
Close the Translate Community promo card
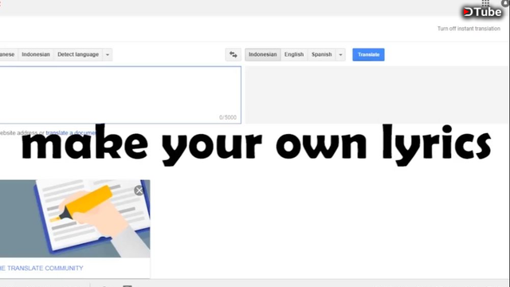tap(139, 191)
